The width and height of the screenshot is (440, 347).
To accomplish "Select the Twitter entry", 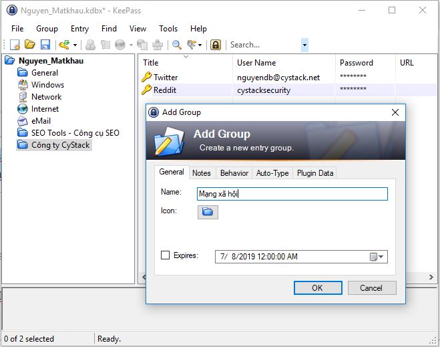I will [x=166, y=78].
